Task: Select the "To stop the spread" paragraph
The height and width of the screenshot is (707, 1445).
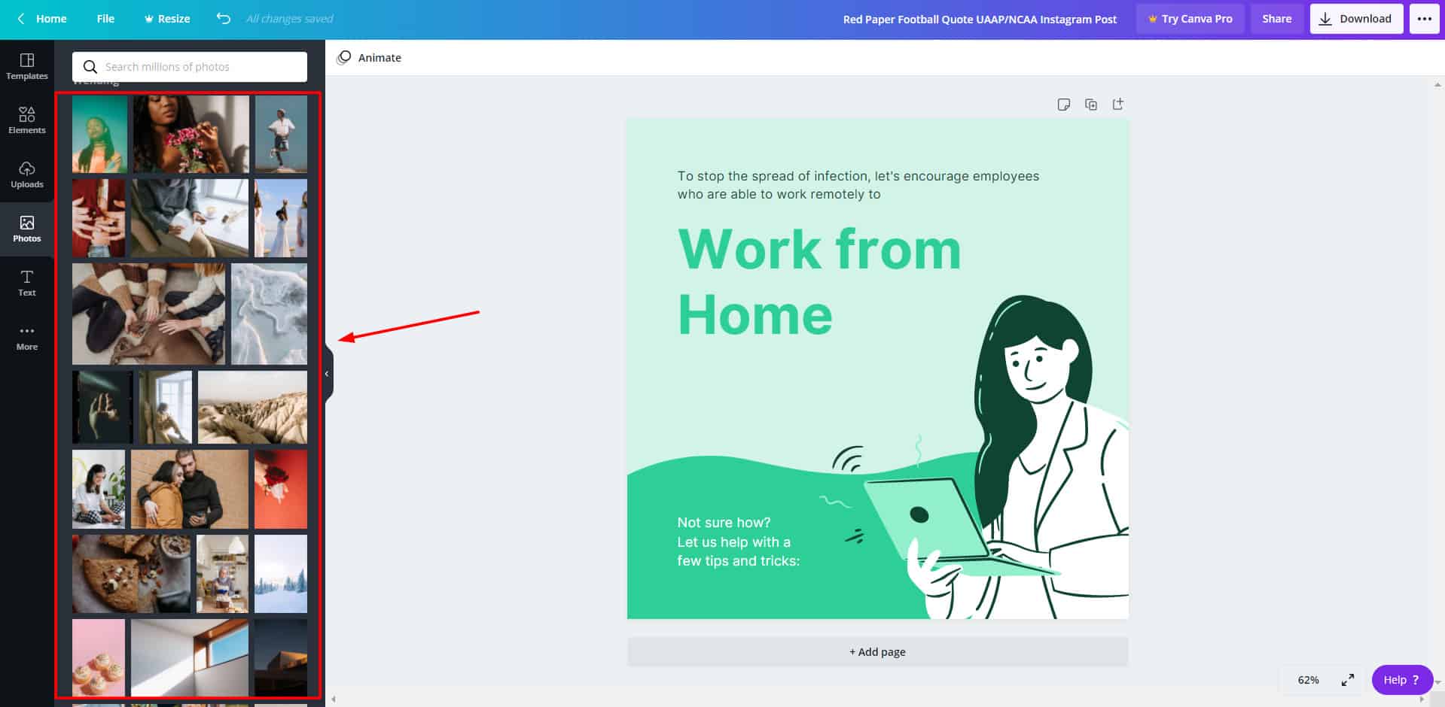Action: [858, 185]
